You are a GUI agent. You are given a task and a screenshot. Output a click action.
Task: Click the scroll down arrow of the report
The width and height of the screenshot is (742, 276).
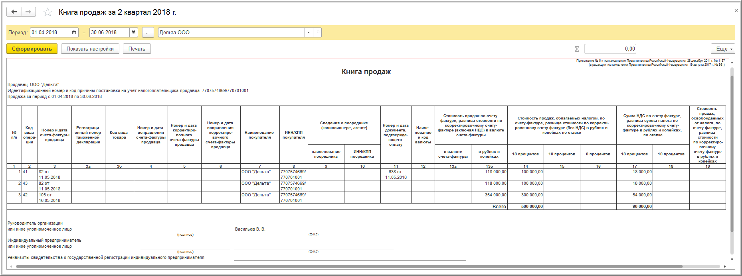click(732, 259)
